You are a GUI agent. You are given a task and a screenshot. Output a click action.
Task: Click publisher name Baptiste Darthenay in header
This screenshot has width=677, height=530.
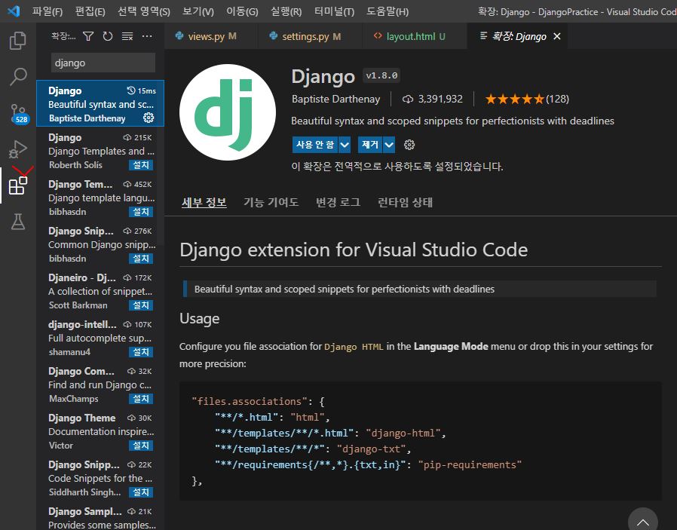[x=335, y=100]
